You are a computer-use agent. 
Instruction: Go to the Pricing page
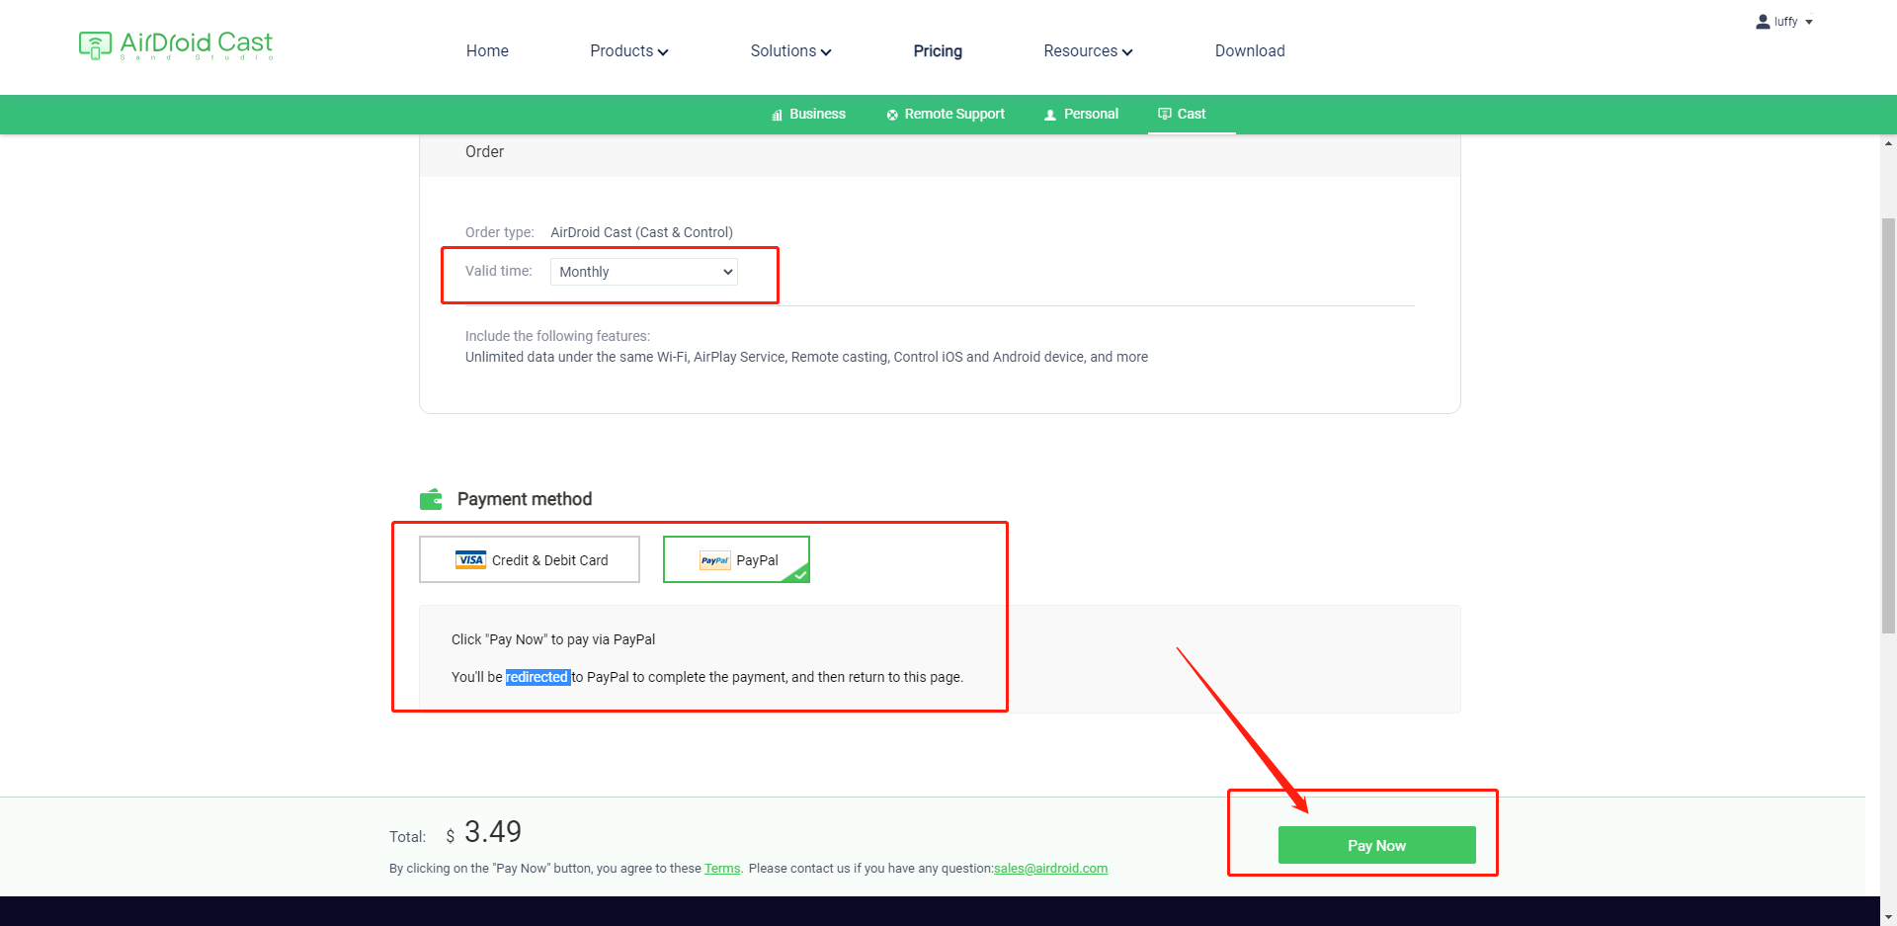pyautogui.click(x=938, y=51)
